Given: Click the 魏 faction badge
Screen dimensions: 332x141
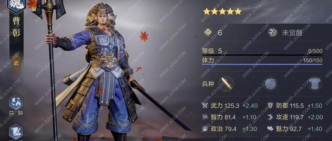Looking at the screenshot, I should click(x=16, y=4).
